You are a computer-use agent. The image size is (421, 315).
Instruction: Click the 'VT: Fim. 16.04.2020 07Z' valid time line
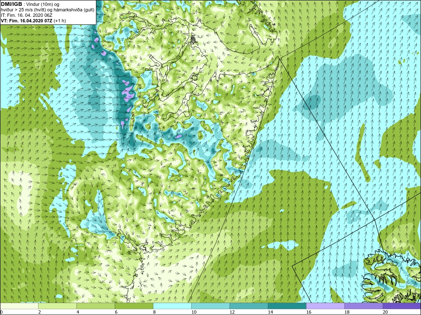[x=33, y=21]
